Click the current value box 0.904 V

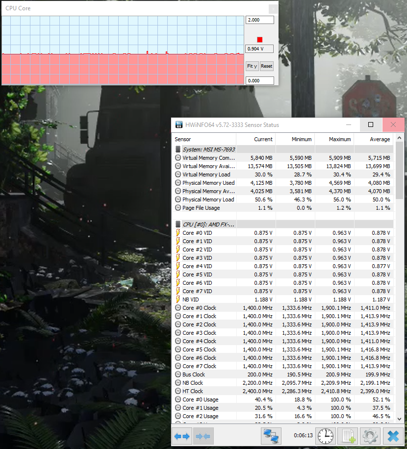coord(259,49)
